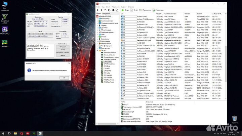Expand the Сеть tree node
Screen dimensions: 242x136
tap(97, 35)
